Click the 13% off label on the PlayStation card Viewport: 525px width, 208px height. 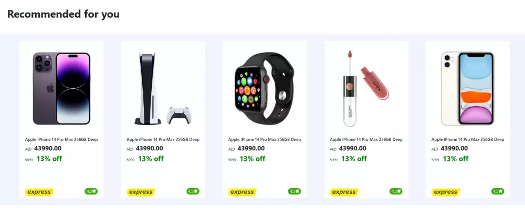click(151, 159)
